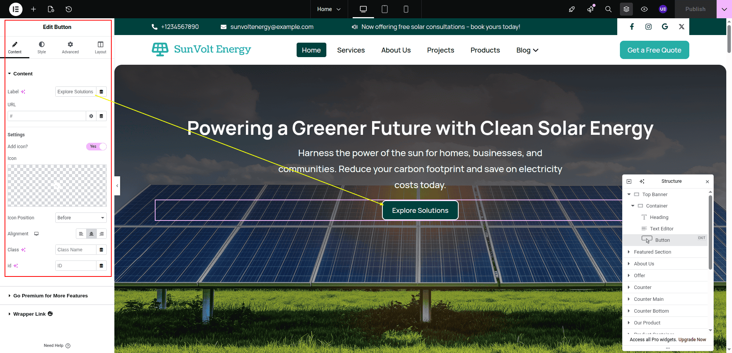The image size is (732, 353).
Task: Click URL link options gear icon
Action: click(91, 116)
